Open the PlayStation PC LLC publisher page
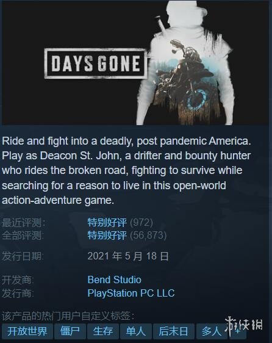 coord(131,294)
